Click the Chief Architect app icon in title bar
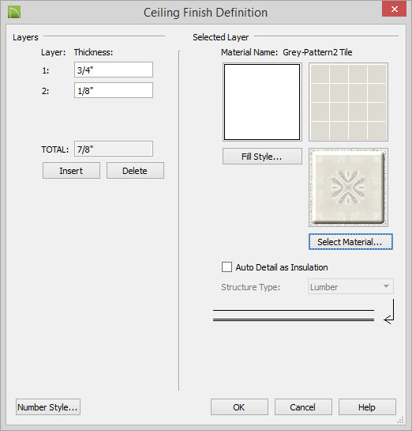Viewport: 412px width, 431px height. (x=14, y=13)
